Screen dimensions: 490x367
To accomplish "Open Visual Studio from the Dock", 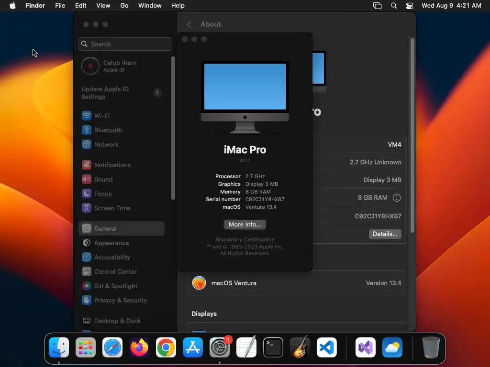I will tap(366, 347).
